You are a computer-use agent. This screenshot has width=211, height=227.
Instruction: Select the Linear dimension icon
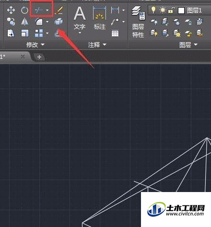pos(115,10)
